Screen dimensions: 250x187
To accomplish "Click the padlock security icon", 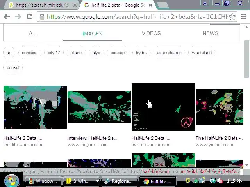I will tap(42, 17).
